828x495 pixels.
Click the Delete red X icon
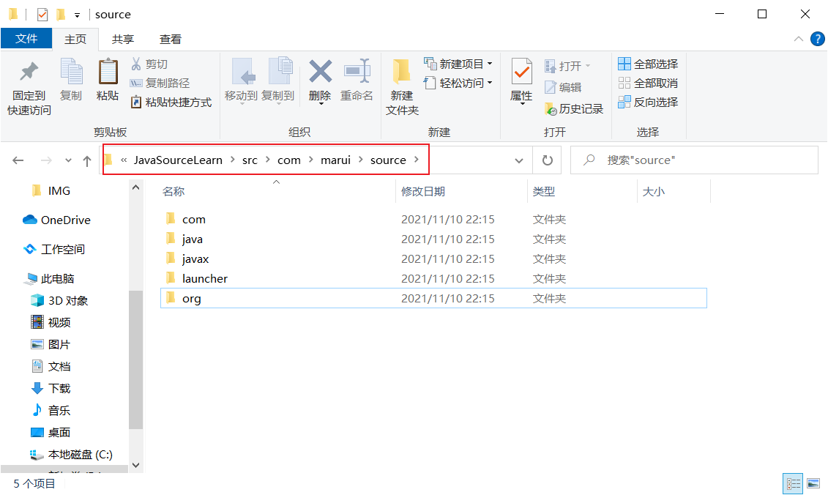click(x=320, y=72)
